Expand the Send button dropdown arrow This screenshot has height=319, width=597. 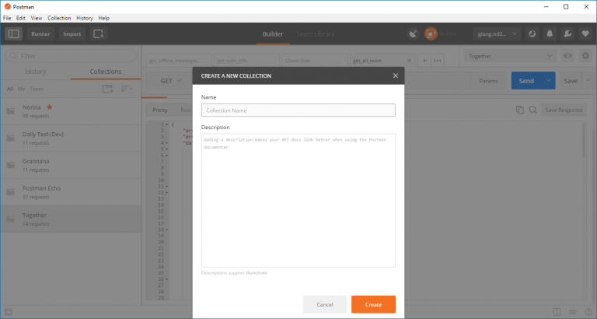pos(548,81)
